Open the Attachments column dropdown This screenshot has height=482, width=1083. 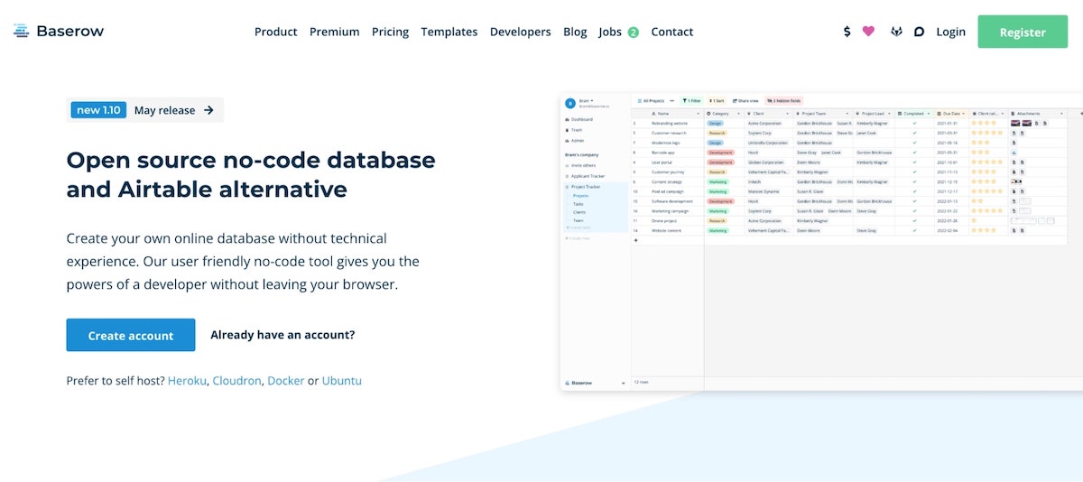(1061, 114)
